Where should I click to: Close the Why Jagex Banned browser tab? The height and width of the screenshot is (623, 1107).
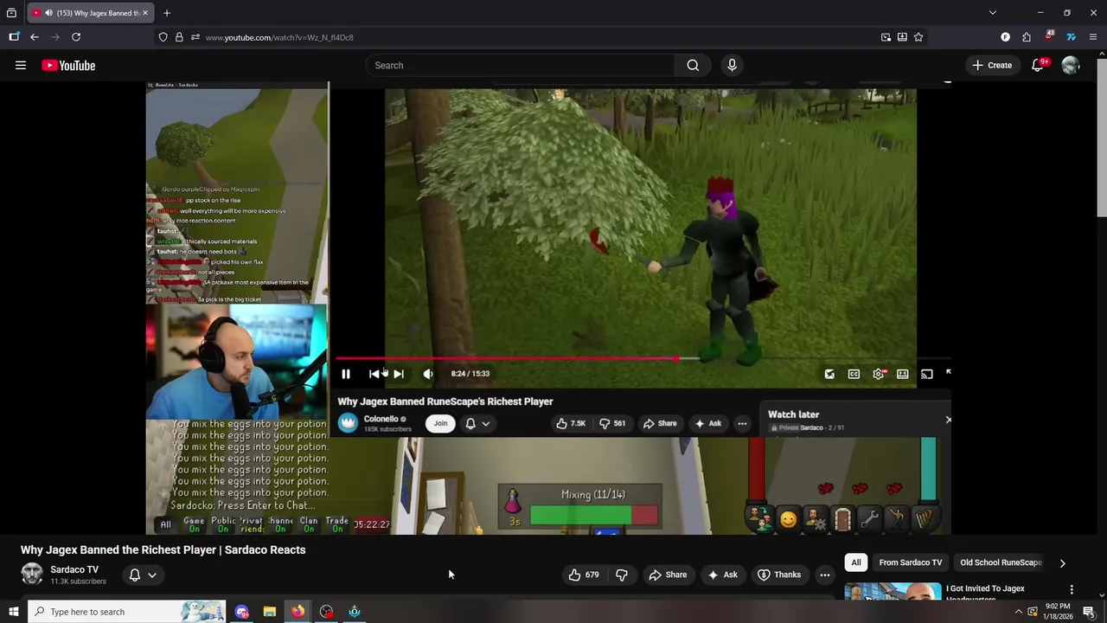145,13
